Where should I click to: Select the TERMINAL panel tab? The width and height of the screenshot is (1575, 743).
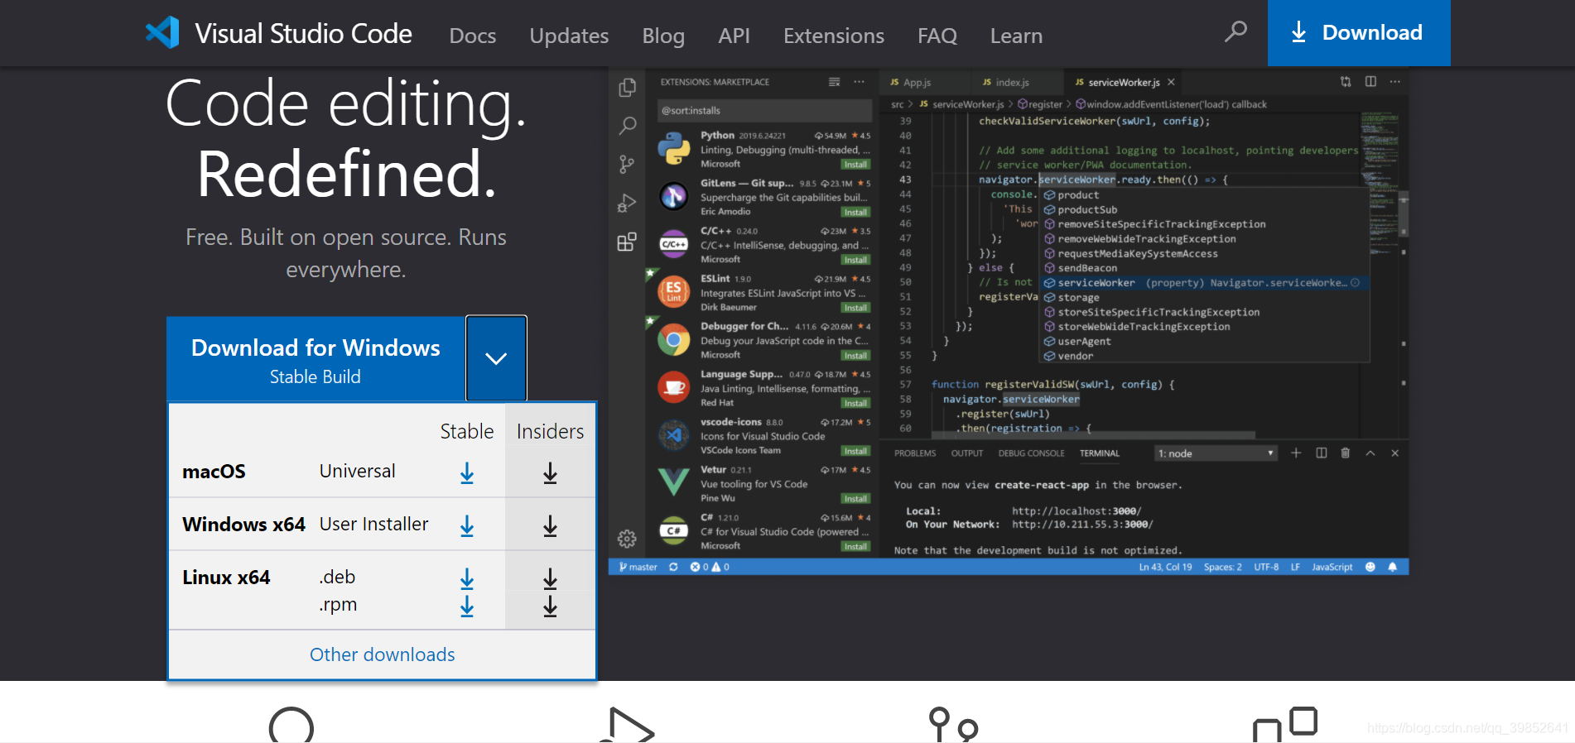pos(1100,453)
